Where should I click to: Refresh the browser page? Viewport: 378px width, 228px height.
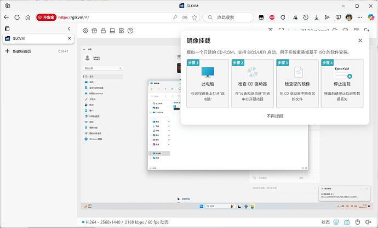click(17, 17)
